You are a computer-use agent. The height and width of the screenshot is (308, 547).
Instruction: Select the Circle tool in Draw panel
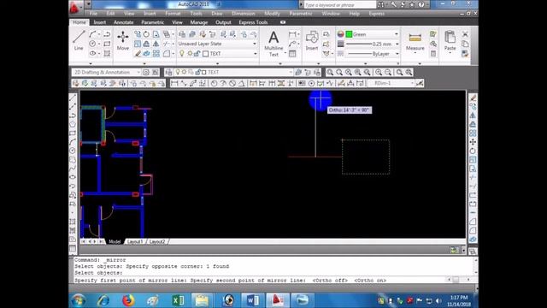coord(92,44)
